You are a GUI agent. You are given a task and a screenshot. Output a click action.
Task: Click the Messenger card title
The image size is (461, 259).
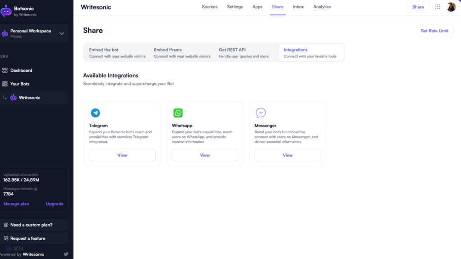265,125
